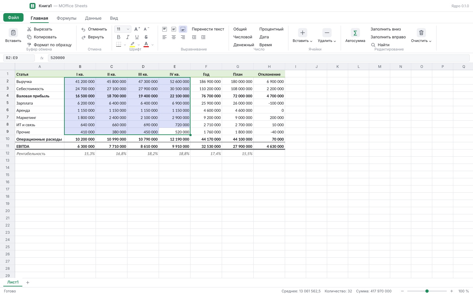
Task: Apply Денежный number format
Action: [244, 45]
